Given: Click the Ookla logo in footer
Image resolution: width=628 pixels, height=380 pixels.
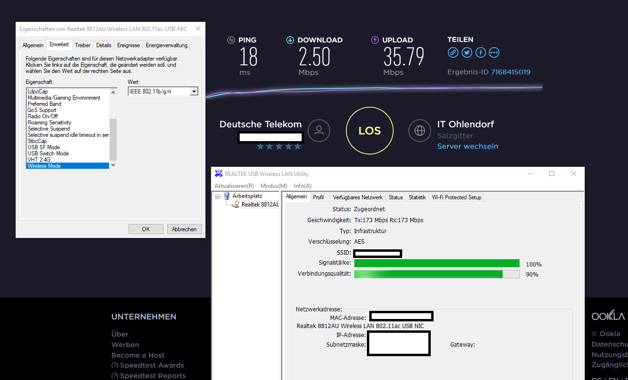Looking at the screenshot, I should point(608,316).
